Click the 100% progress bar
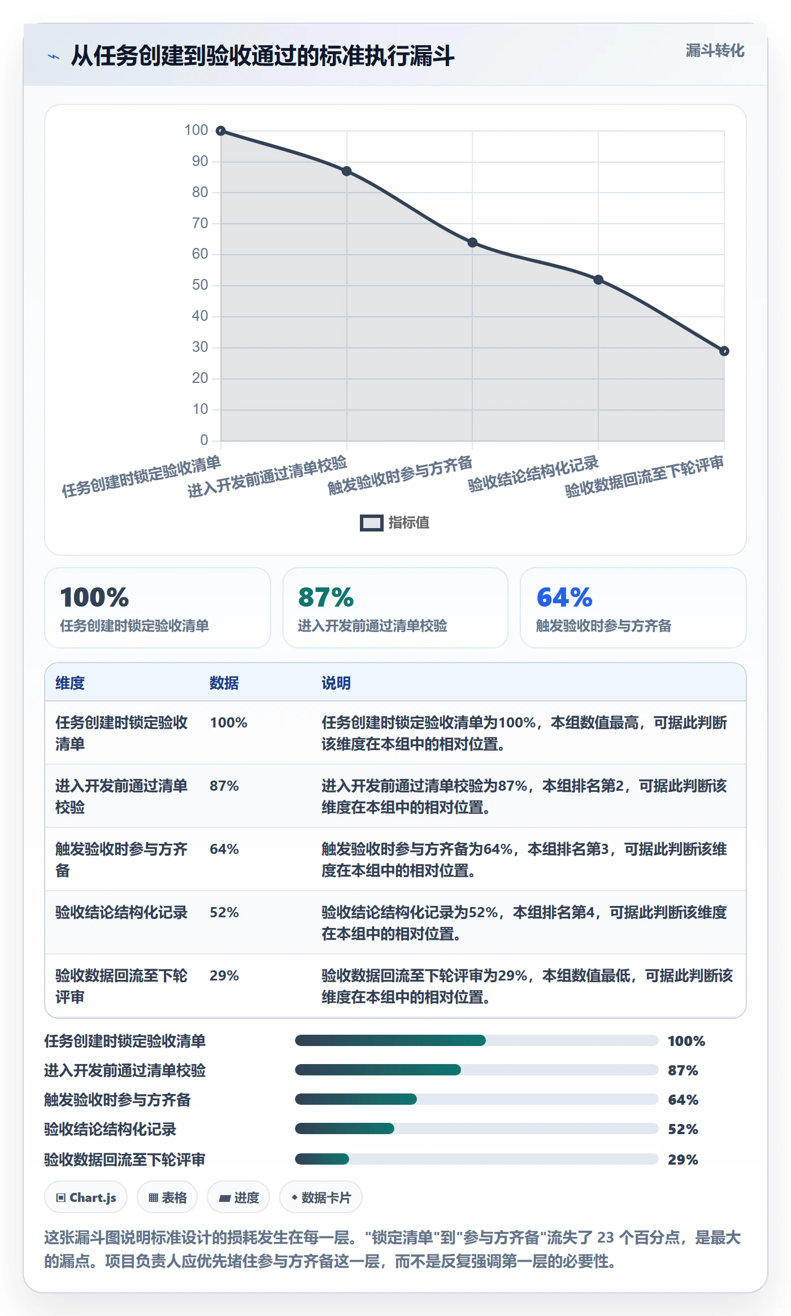791x1316 pixels. click(x=477, y=1040)
